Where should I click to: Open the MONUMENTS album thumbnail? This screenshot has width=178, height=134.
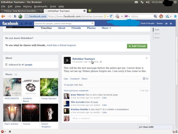coord(12,87)
